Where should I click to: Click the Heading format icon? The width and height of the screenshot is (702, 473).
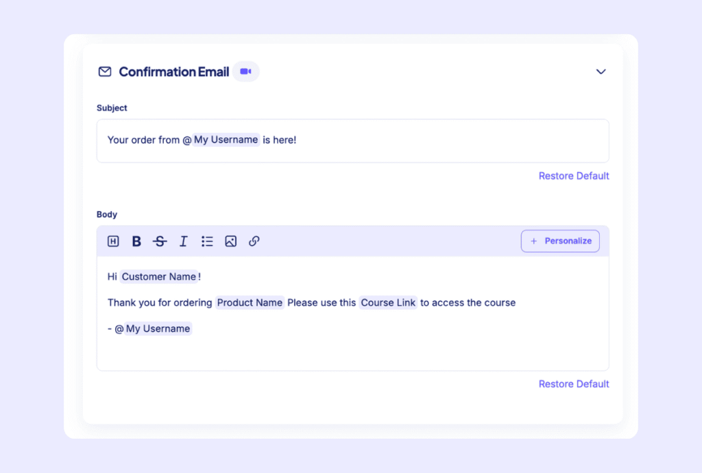[113, 241]
